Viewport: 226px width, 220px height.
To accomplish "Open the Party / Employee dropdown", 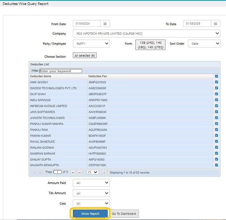I will [91, 44].
